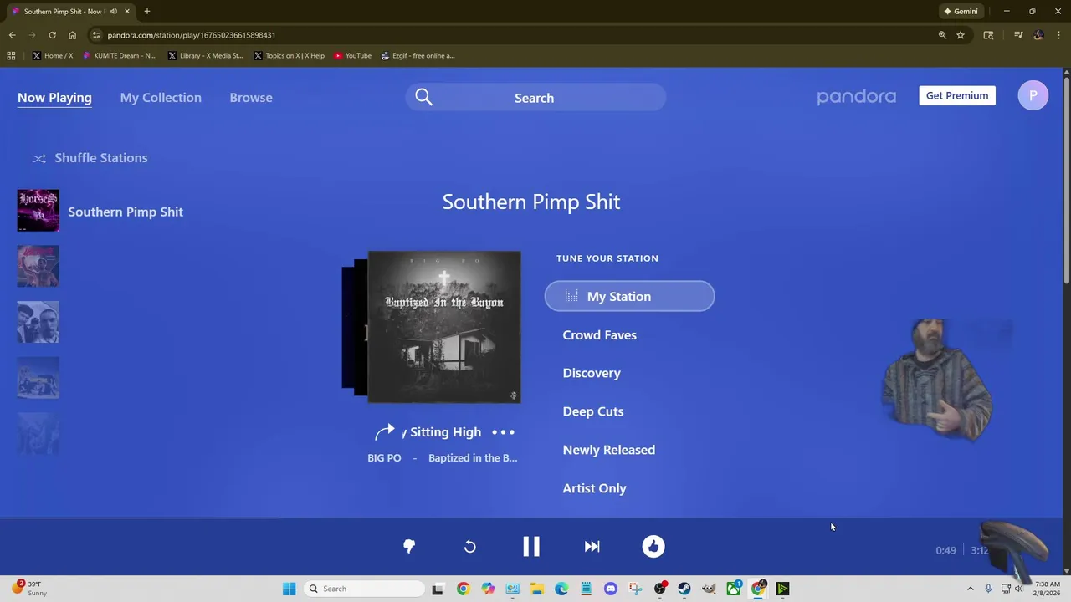Image resolution: width=1071 pixels, height=602 pixels.
Task: Open the weather widget showing 39°F
Action: coord(28,589)
